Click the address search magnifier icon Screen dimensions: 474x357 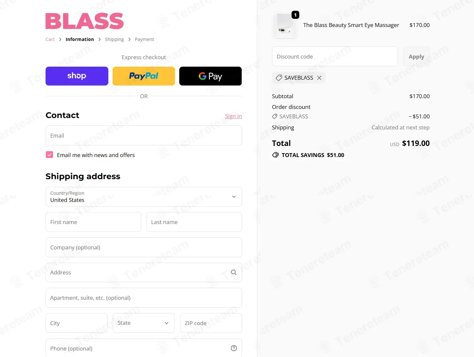click(x=234, y=272)
